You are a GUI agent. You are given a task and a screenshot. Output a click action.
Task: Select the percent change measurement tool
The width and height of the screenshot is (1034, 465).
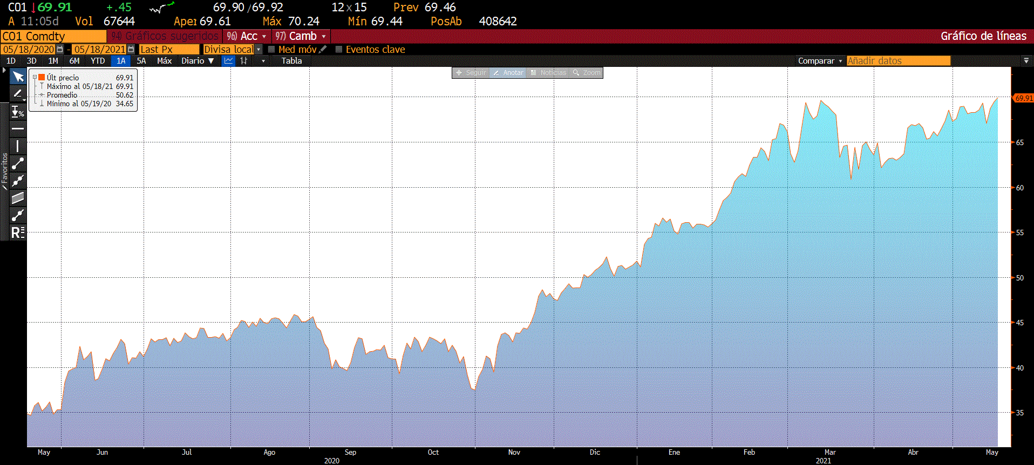[18, 112]
